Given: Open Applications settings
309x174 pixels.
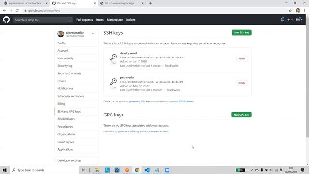Looking at the screenshot, I should [76, 149].
